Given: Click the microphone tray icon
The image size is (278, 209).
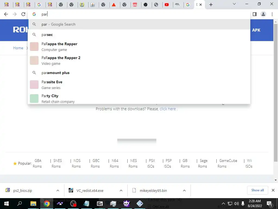Looking at the screenshot, I should (x=243, y=204).
